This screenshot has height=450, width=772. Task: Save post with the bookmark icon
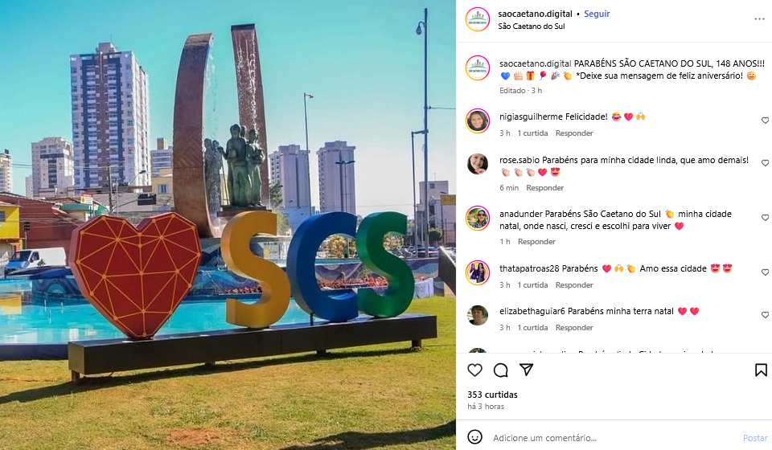pyautogui.click(x=761, y=370)
